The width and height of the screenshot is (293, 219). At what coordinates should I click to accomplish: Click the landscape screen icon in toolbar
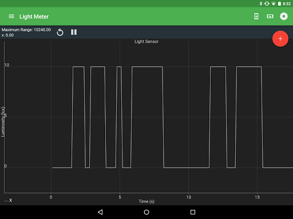270,17
